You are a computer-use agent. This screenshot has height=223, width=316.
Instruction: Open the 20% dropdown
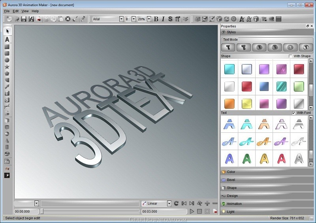click(149, 19)
